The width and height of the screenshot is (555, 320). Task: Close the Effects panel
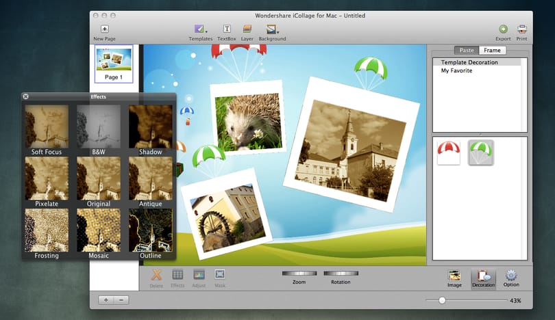tap(26, 96)
